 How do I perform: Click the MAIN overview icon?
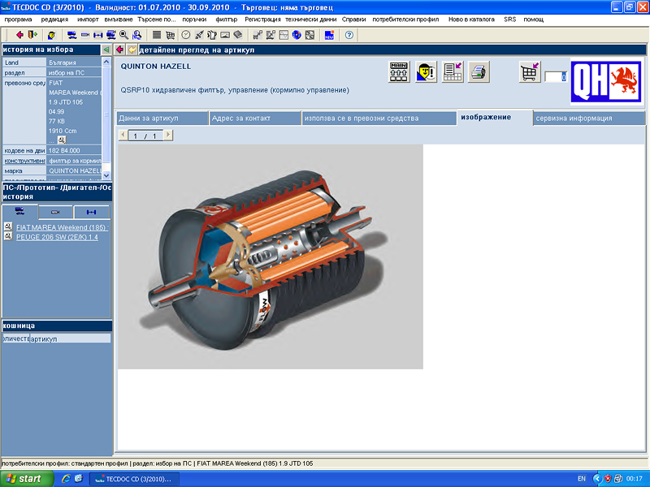tap(399, 72)
